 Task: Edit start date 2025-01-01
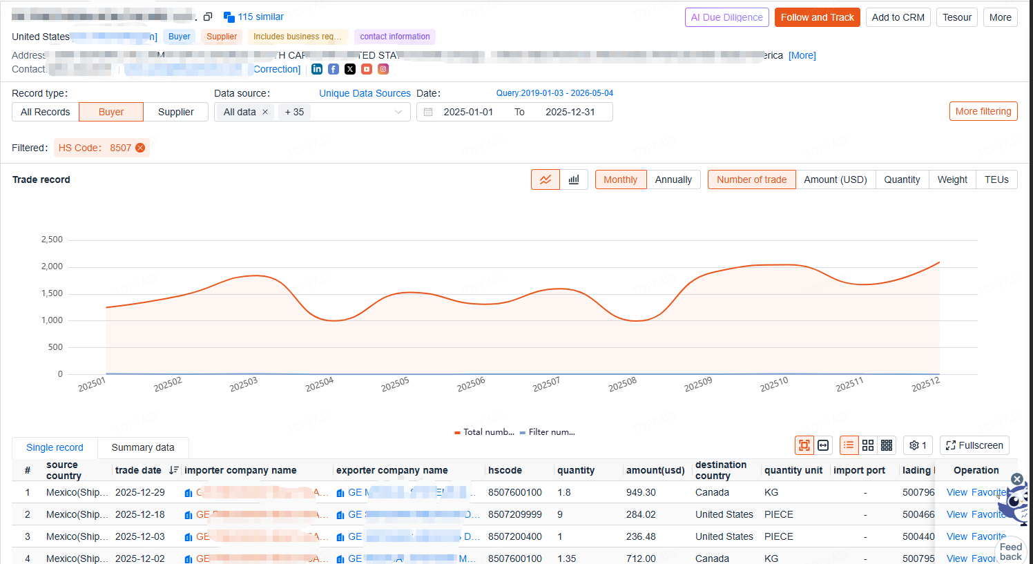[468, 112]
